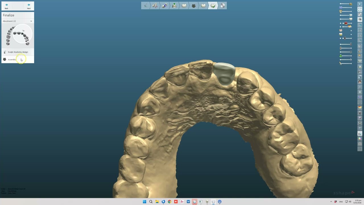Choose Sculpt Anatomy design option

pos(18,52)
